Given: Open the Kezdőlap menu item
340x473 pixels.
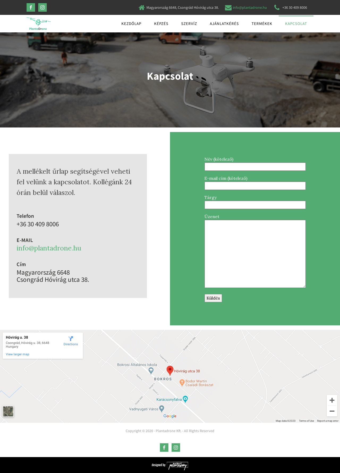Looking at the screenshot, I should (131, 24).
